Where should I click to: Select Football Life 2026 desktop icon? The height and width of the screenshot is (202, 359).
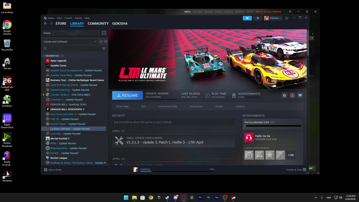pos(7,84)
